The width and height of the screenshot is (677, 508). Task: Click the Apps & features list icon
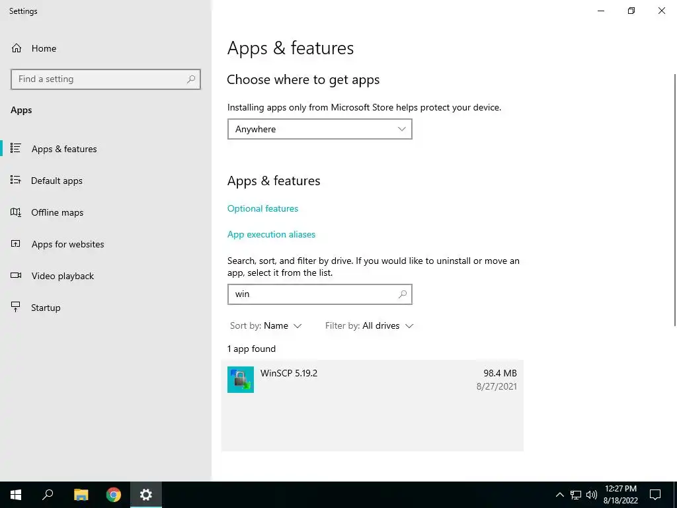[16, 148]
